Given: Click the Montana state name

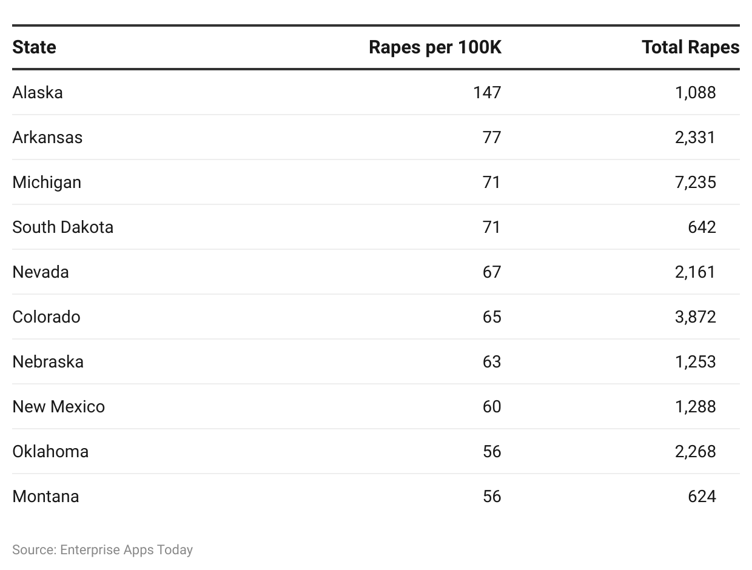Looking at the screenshot, I should [x=45, y=496].
